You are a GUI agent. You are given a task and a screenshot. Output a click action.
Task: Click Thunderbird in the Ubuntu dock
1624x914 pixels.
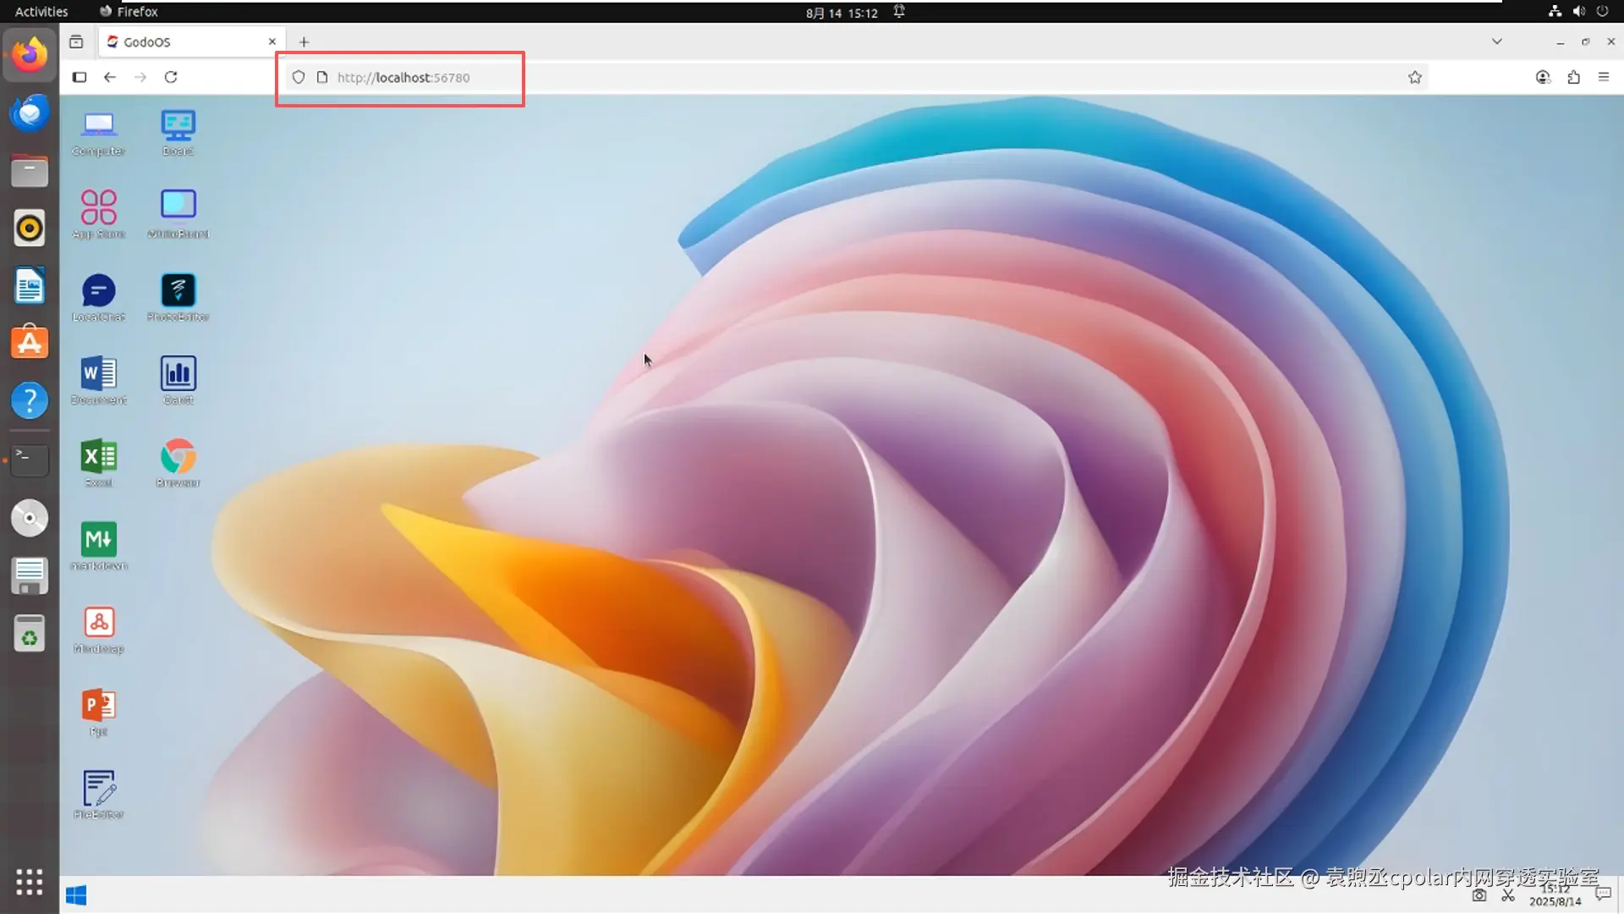point(30,113)
